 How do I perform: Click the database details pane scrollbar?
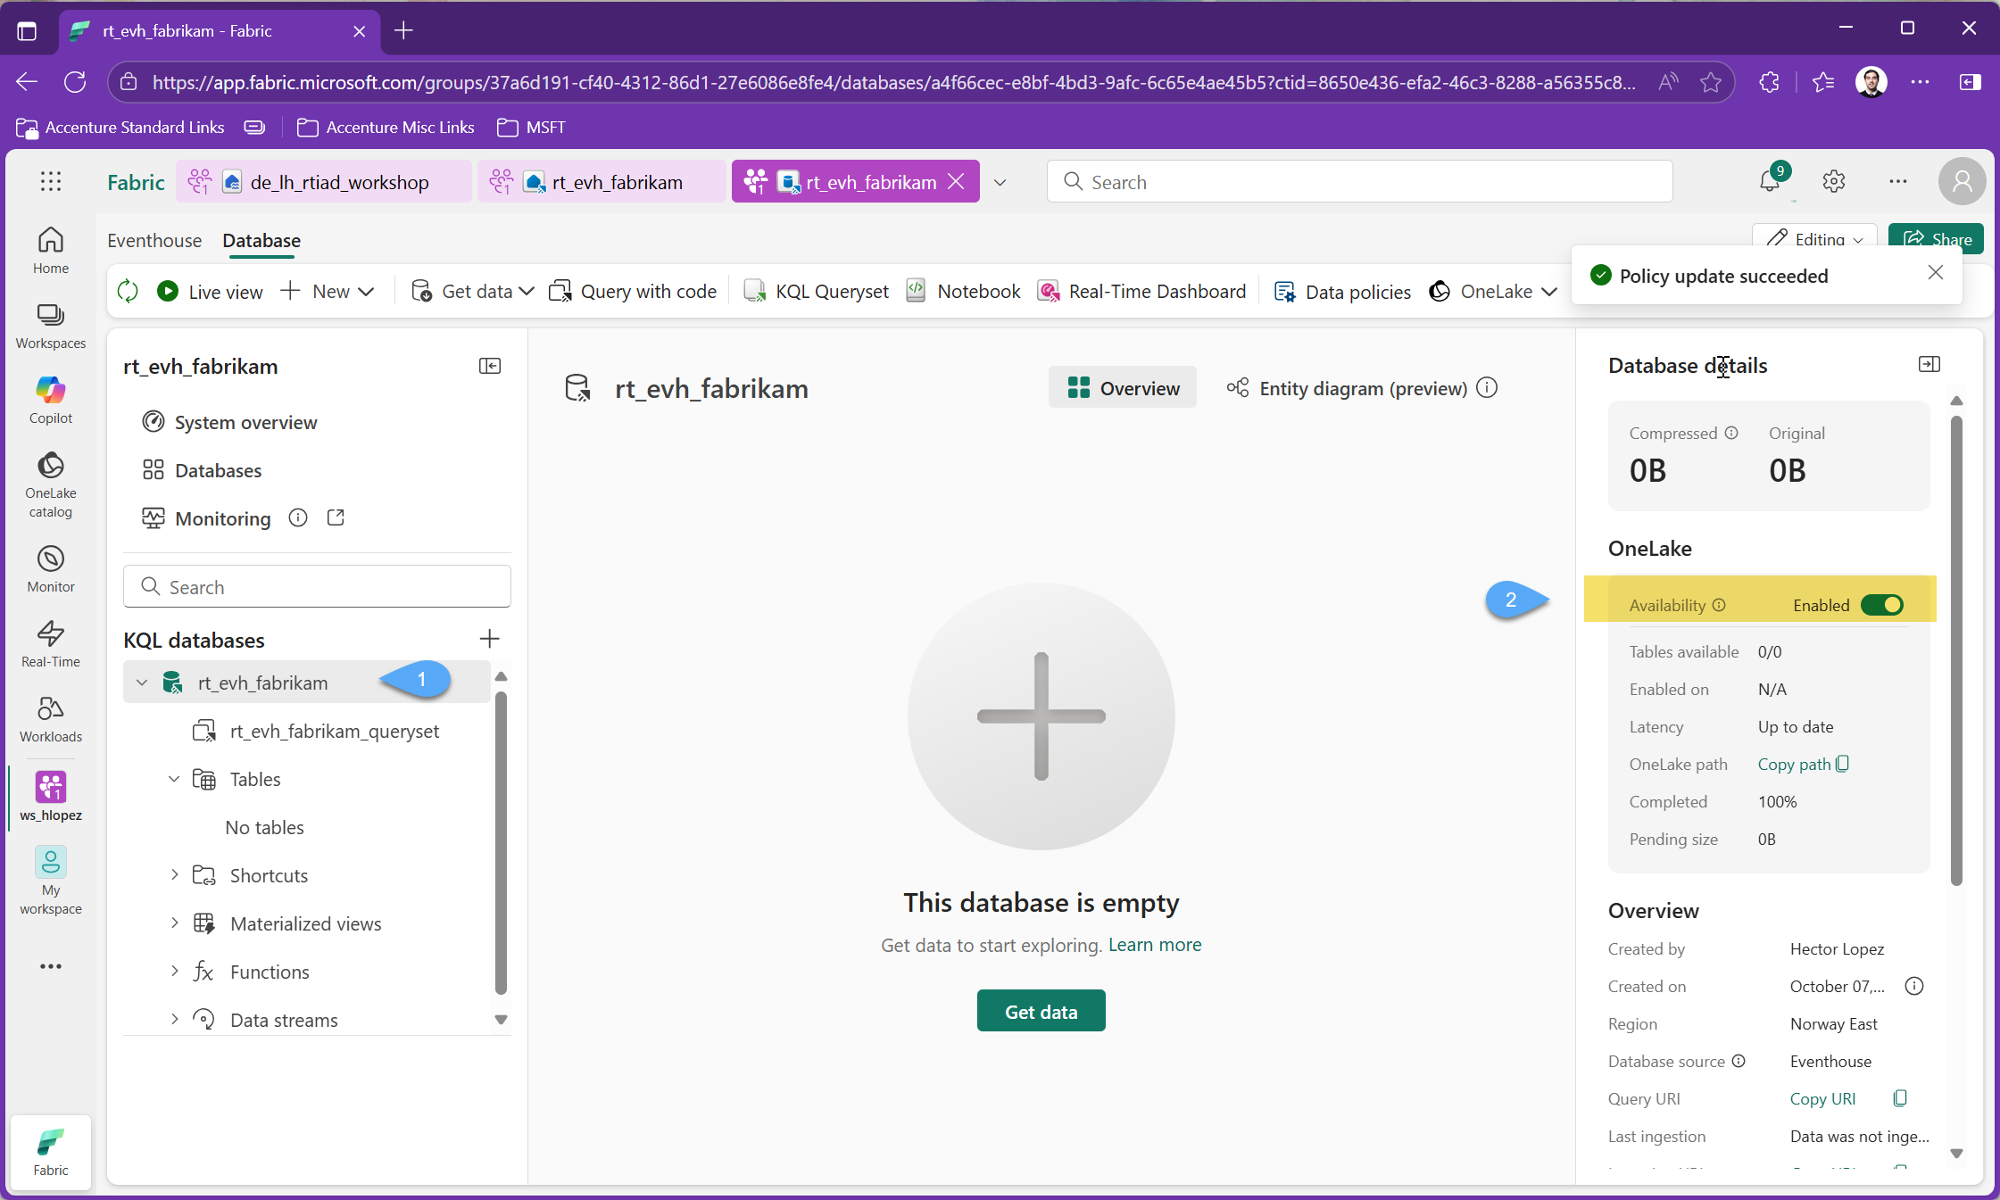[x=1956, y=651]
